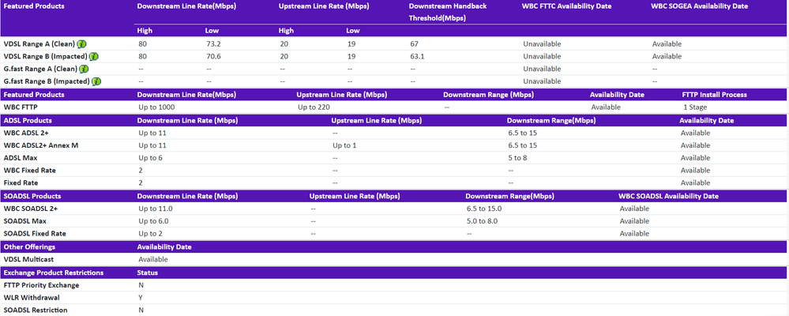Screen dimensions: 789x316
Task: Select the ADSL Max product label
Action: point(21,158)
